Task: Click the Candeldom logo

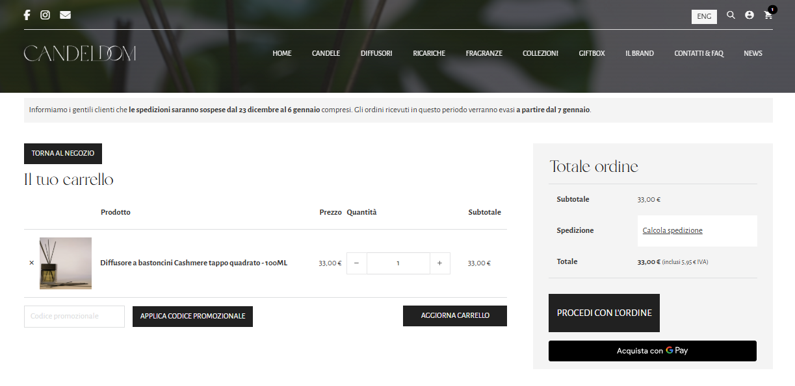Action: (x=79, y=53)
